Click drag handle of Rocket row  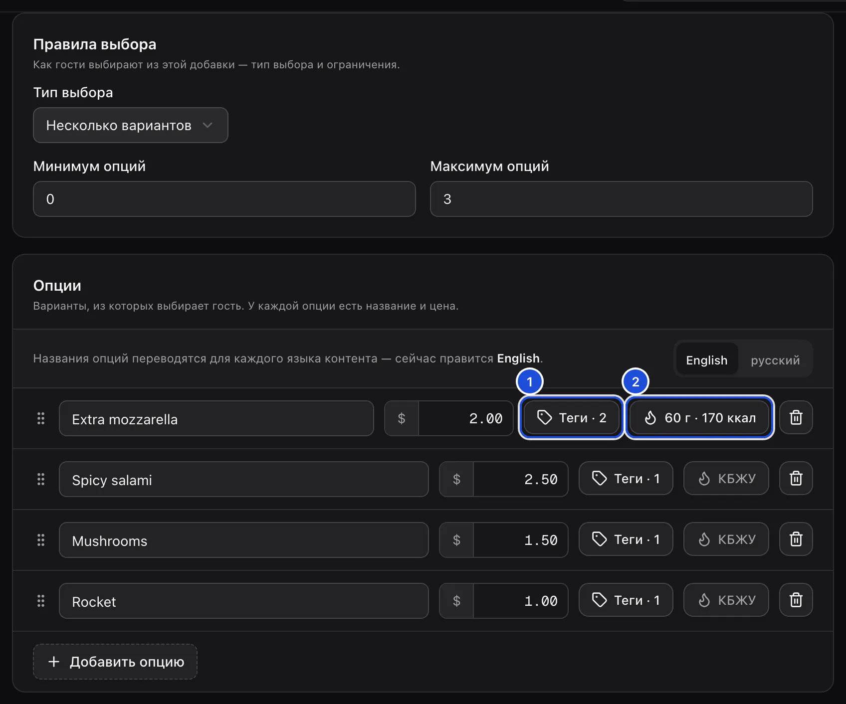point(41,601)
